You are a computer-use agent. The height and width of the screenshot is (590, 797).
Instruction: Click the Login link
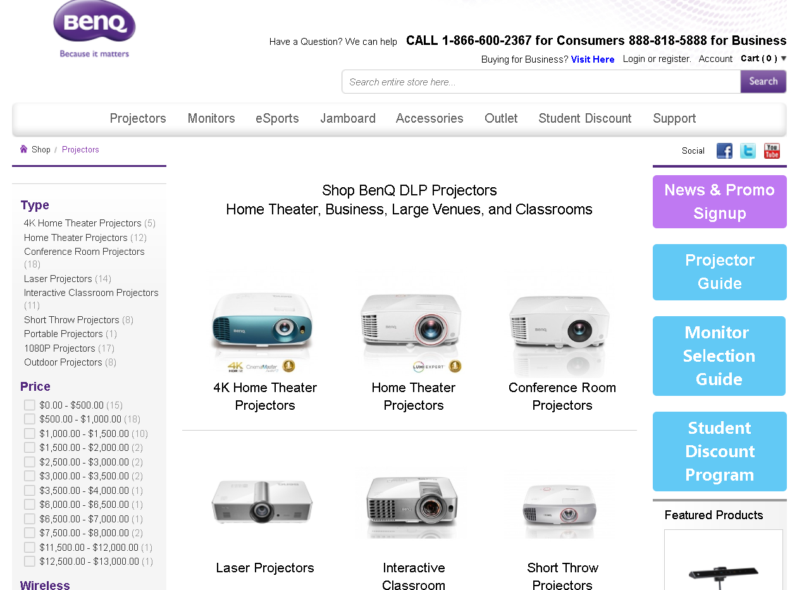pyautogui.click(x=634, y=59)
